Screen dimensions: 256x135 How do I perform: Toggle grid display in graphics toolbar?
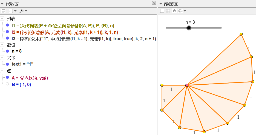[168, 11]
